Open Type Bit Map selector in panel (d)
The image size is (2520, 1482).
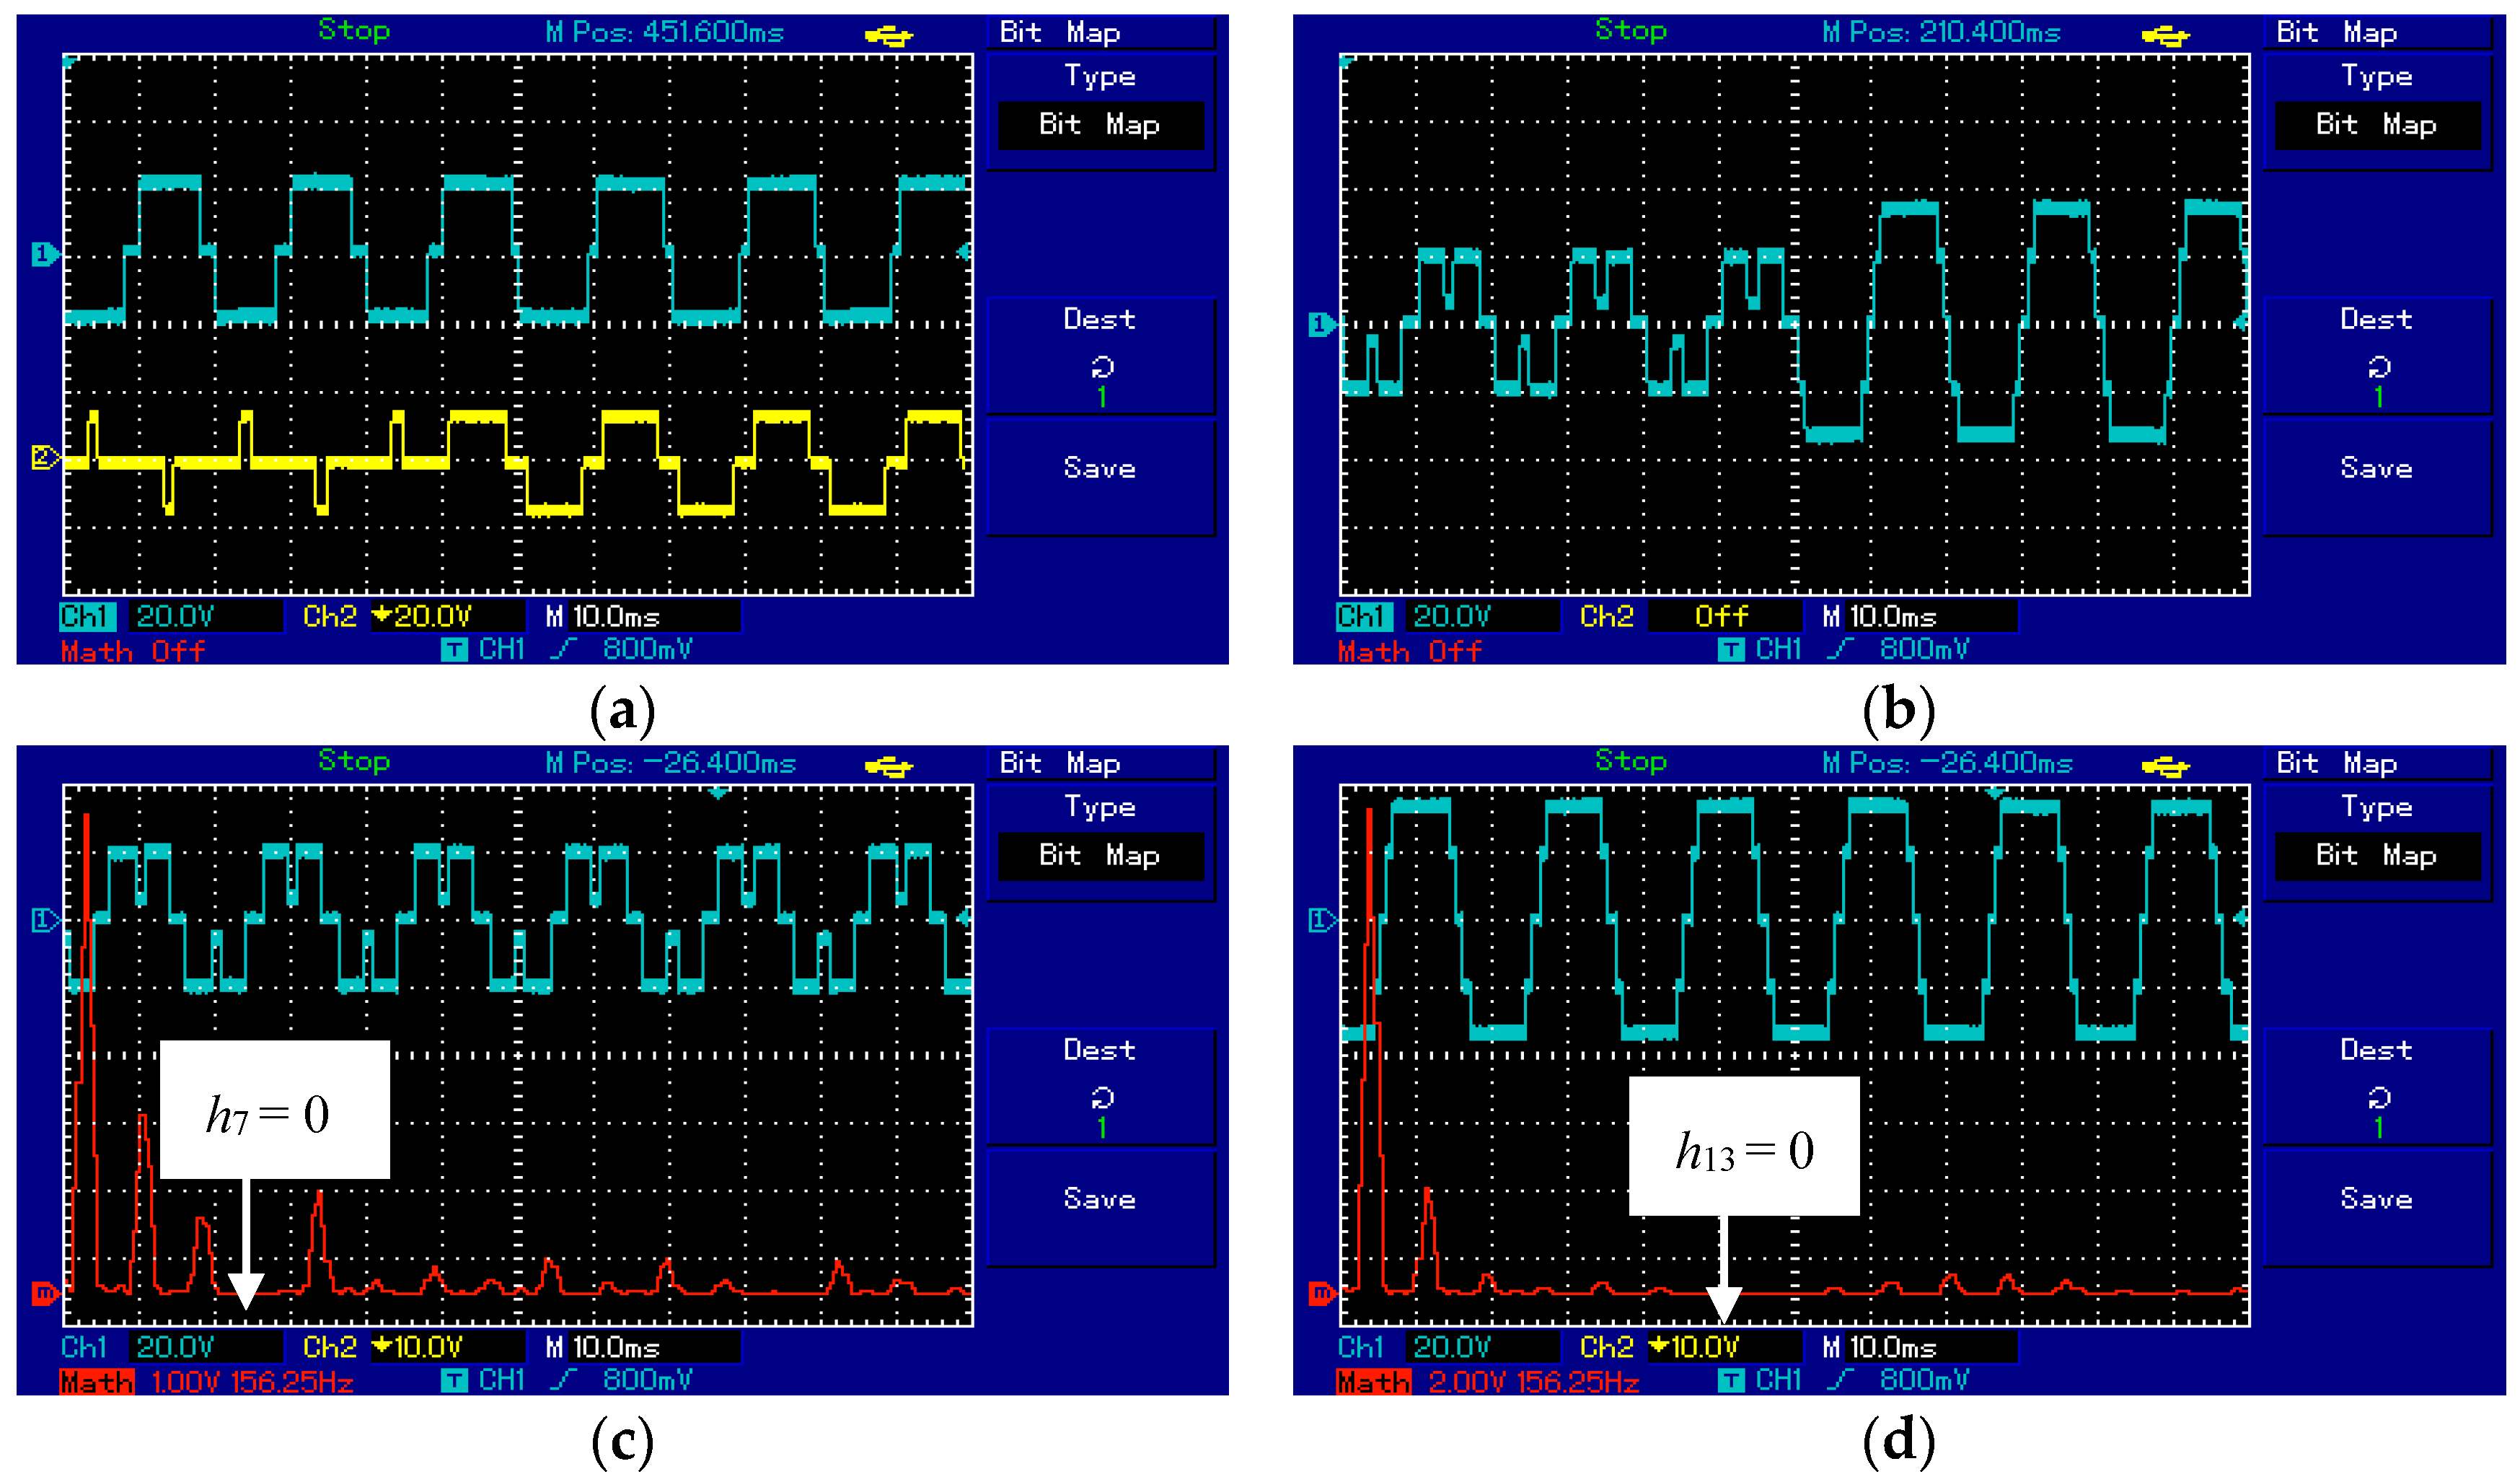2377,856
